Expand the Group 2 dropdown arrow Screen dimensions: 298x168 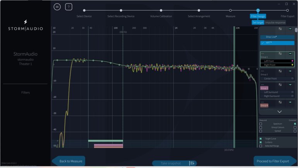290,71
